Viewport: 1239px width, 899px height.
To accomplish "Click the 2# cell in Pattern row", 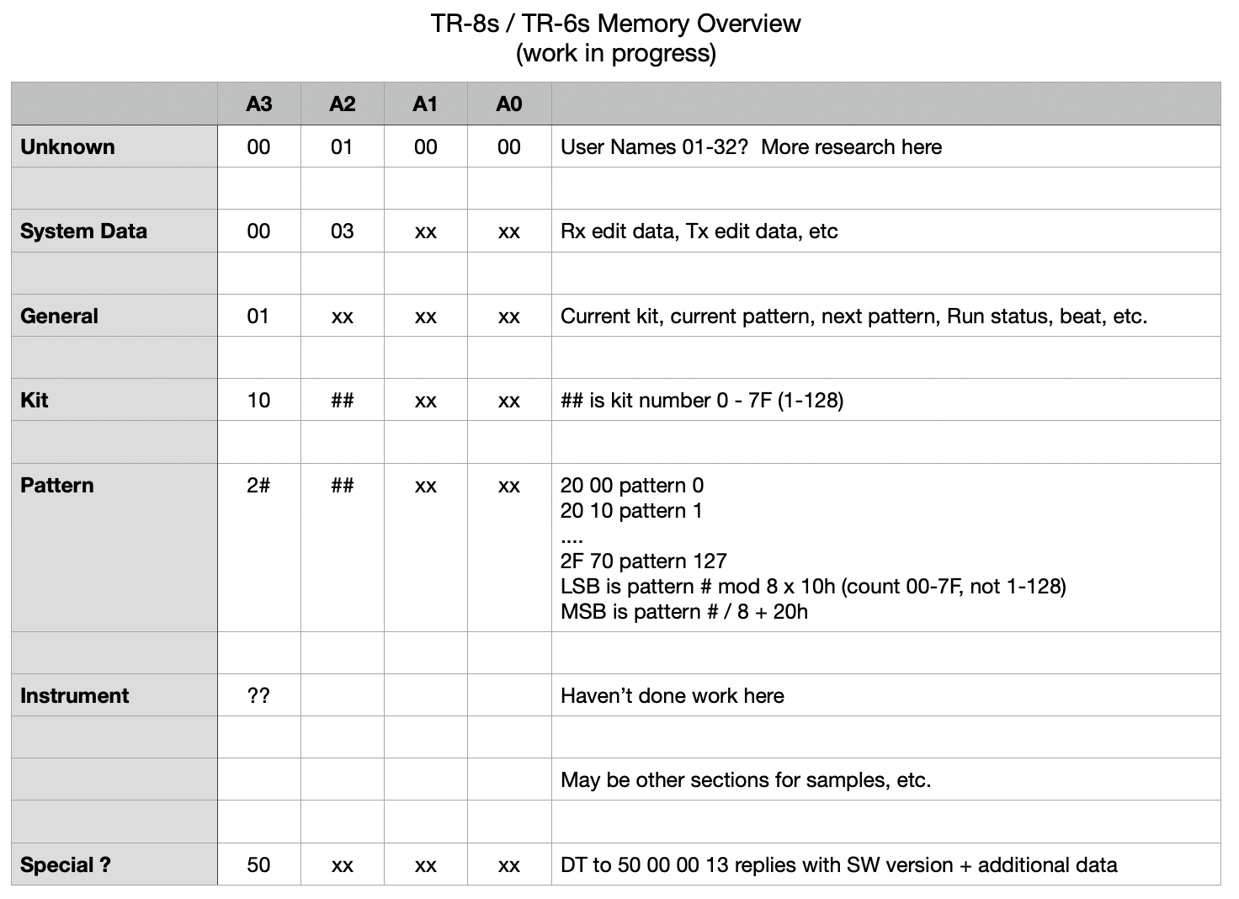I will (x=259, y=547).
